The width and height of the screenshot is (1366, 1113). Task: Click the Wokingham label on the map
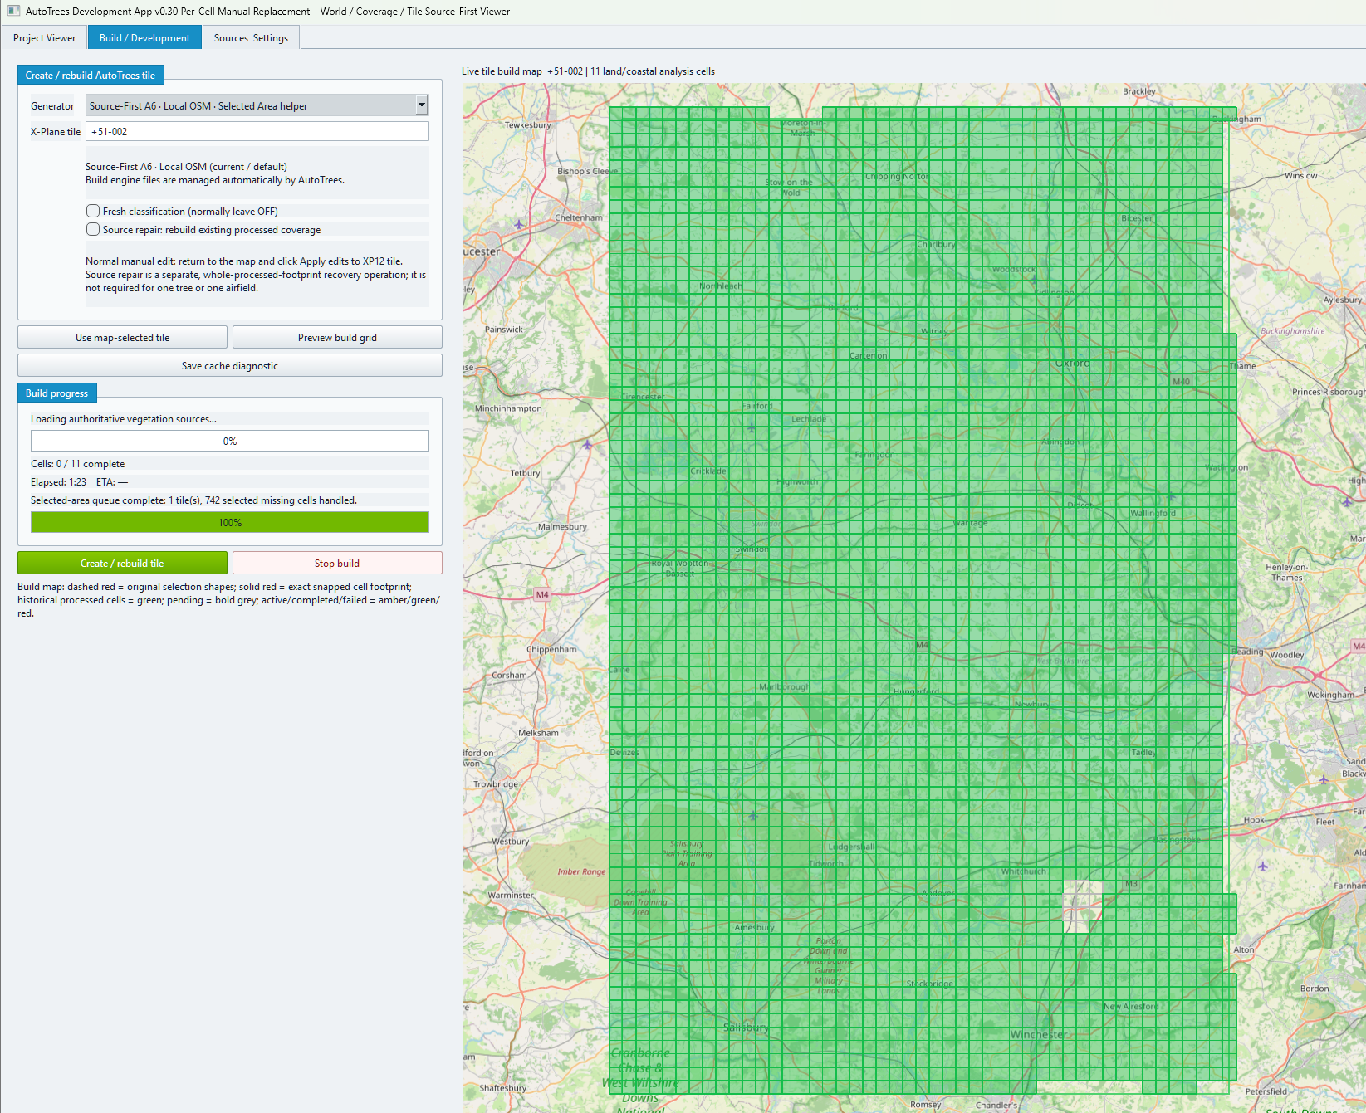click(x=1330, y=695)
